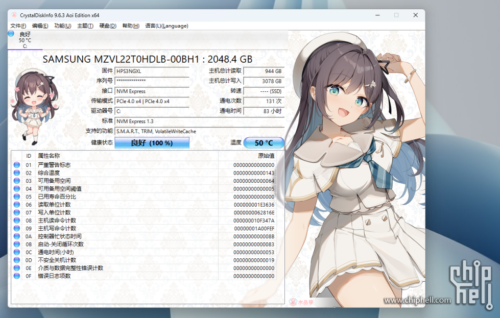Screen dimensions: 500x318
Task: Click the 良好 (100 %) health status button
Action: [x=152, y=143]
